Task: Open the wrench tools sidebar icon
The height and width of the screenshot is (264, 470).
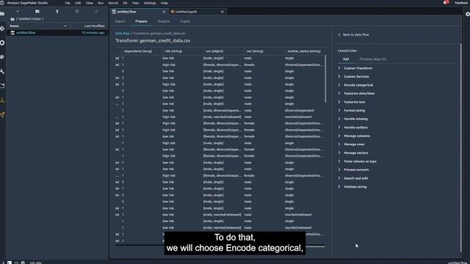Action: click(2, 72)
